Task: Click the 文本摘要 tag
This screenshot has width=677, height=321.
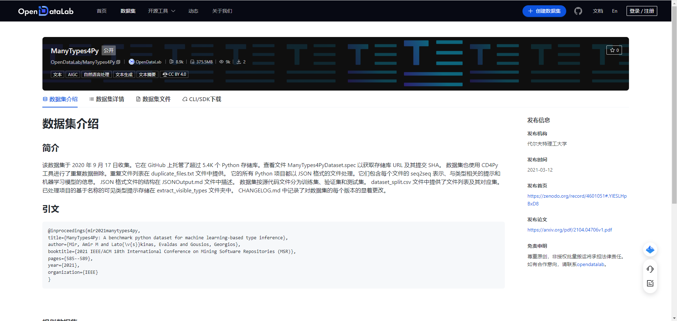Action: 147,74
